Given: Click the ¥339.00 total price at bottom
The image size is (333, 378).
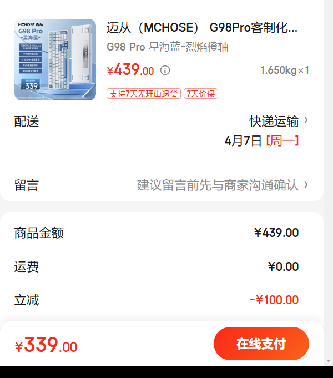Looking at the screenshot, I should (46, 345).
